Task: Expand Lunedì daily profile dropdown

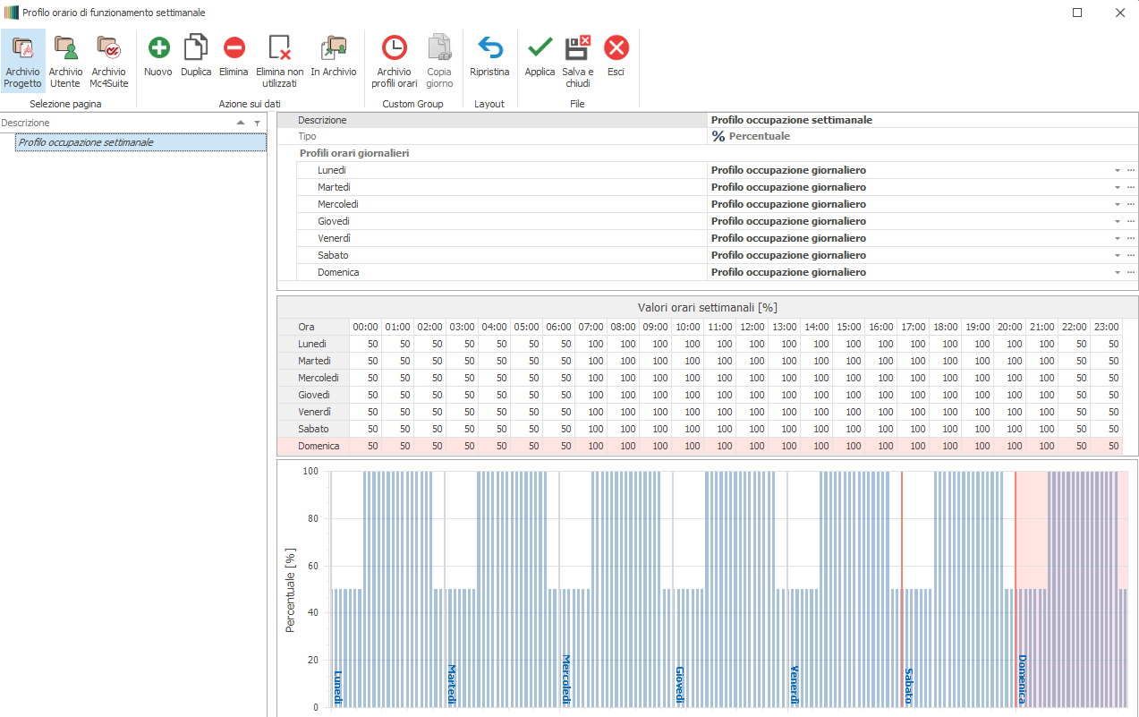Action: [x=1117, y=170]
